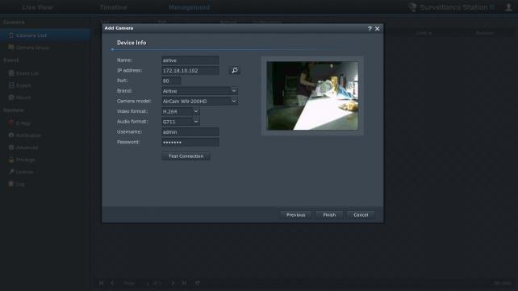518x291 pixels.
Task: Select E-Map in the sidebar
Action: (x=45, y=123)
